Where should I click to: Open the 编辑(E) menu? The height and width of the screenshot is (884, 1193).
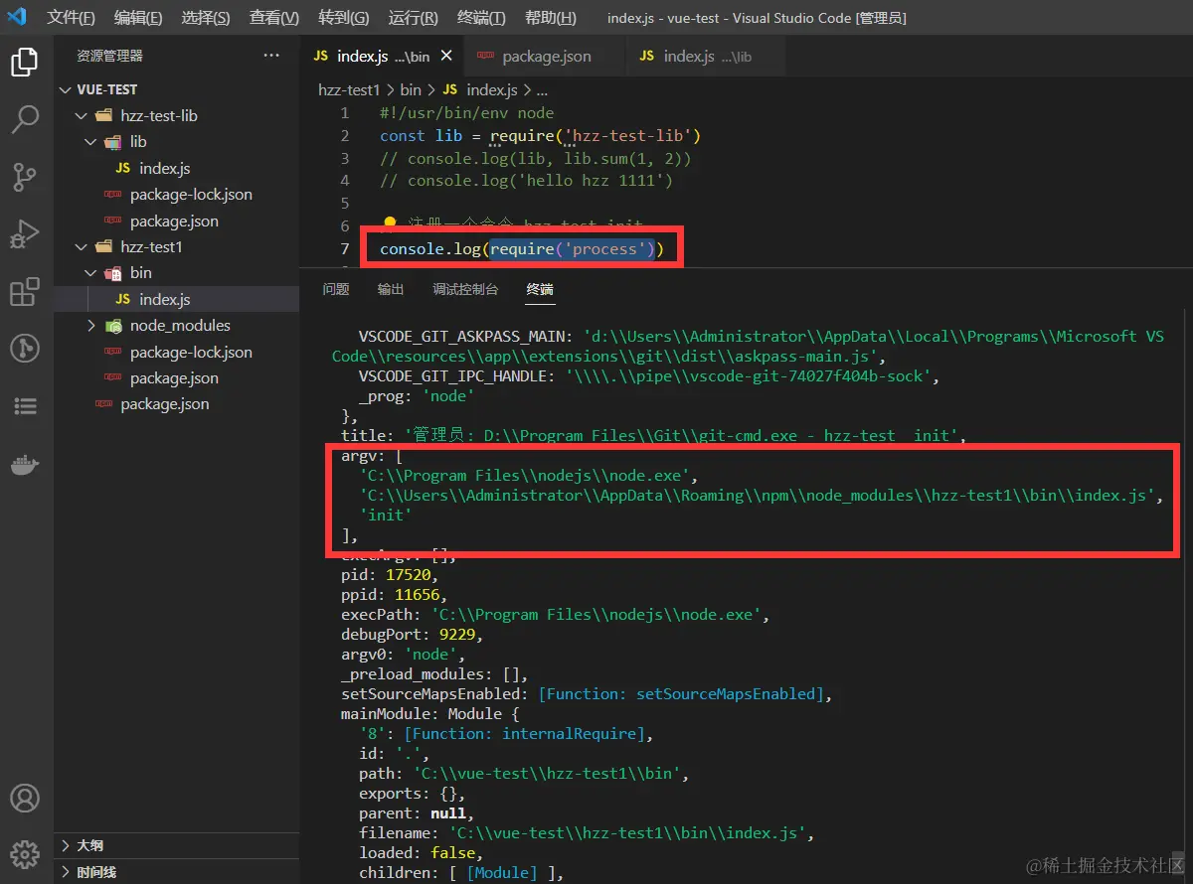point(138,18)
